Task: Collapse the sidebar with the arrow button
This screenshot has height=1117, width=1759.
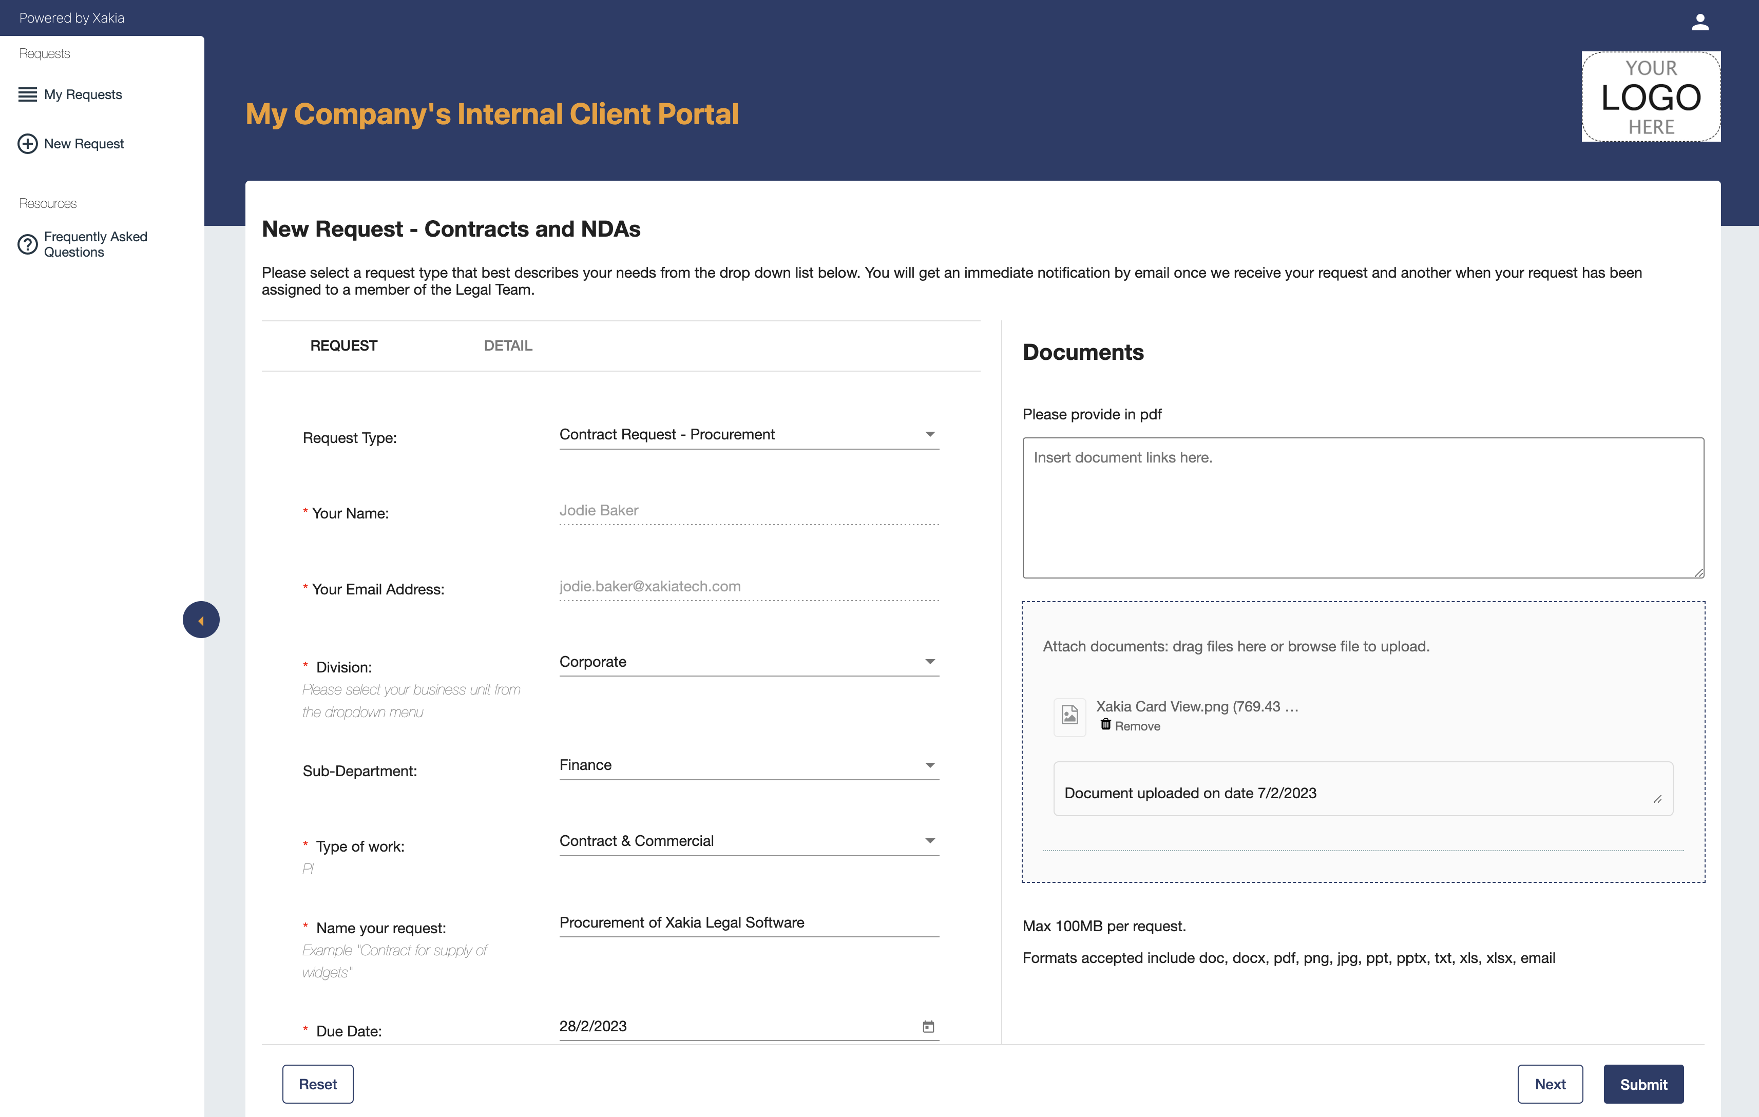Action: coord(201,620)
